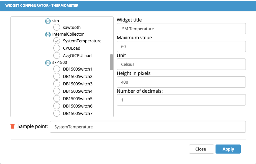Uncheck the SystemTemperature data point
This screenshot has width=256, height=164.
tap(57, 41)
